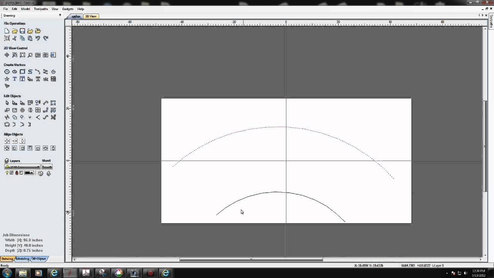This screenshot has width=494, height=278.
Task: Open the Gadgets menu
Action: 68,9
